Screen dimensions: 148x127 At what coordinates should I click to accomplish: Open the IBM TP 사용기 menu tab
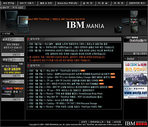tap(27, 3)
